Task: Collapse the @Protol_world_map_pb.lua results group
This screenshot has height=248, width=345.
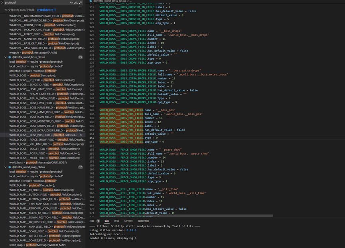Action: (6, 167)
